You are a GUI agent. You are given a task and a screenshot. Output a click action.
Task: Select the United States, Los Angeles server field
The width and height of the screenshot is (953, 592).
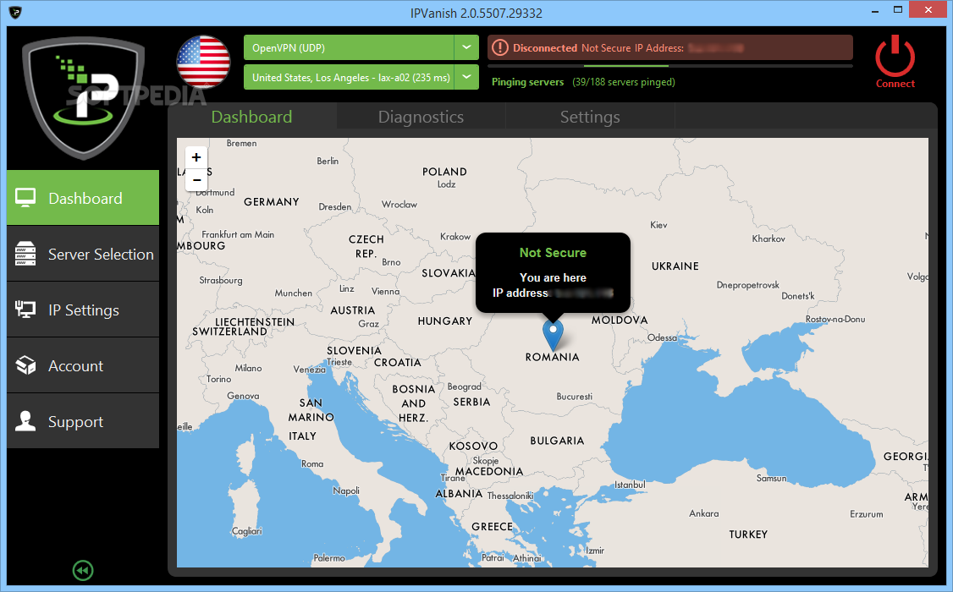point(349,77)
